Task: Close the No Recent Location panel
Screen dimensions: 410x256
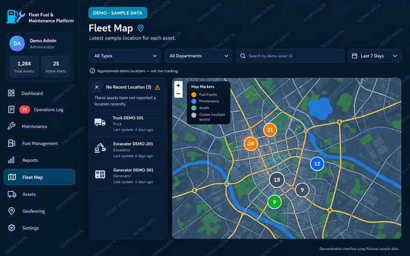Action: [97, 87]
